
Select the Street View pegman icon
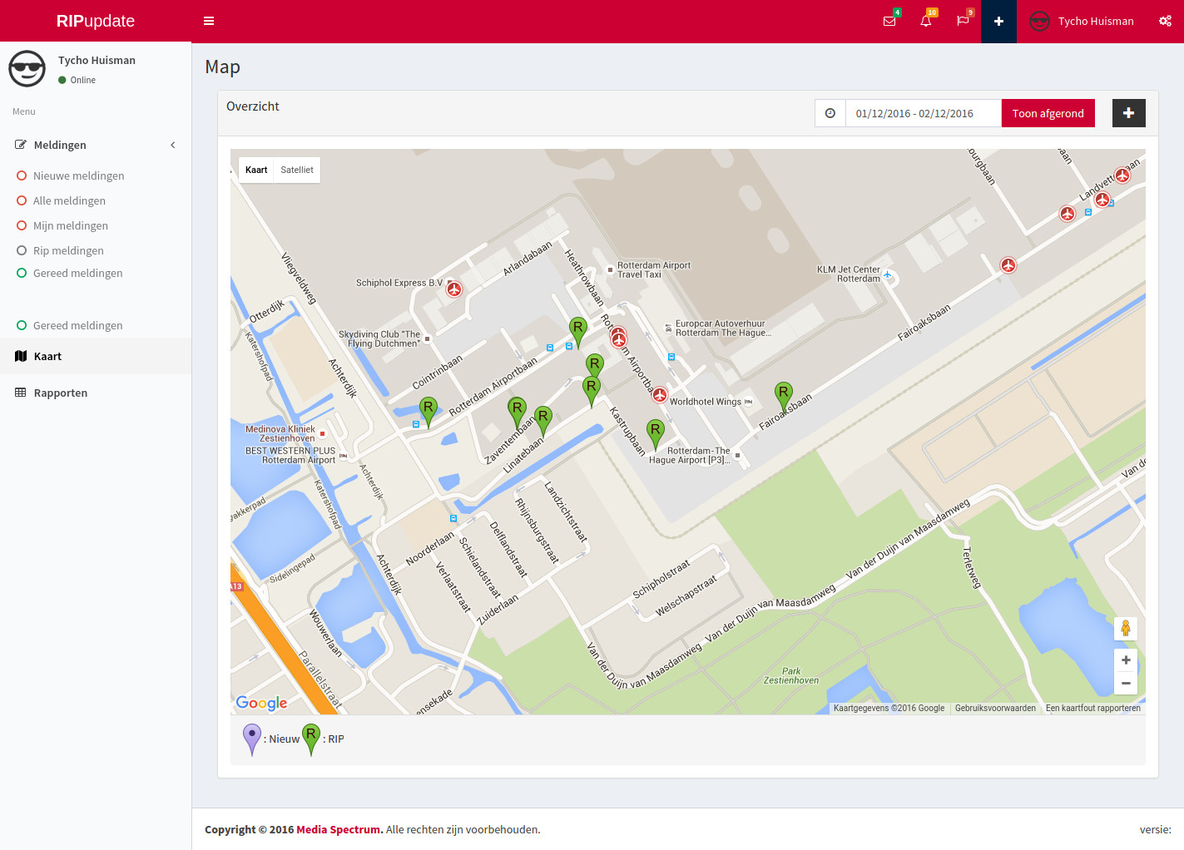click(x=1126, y=629)
